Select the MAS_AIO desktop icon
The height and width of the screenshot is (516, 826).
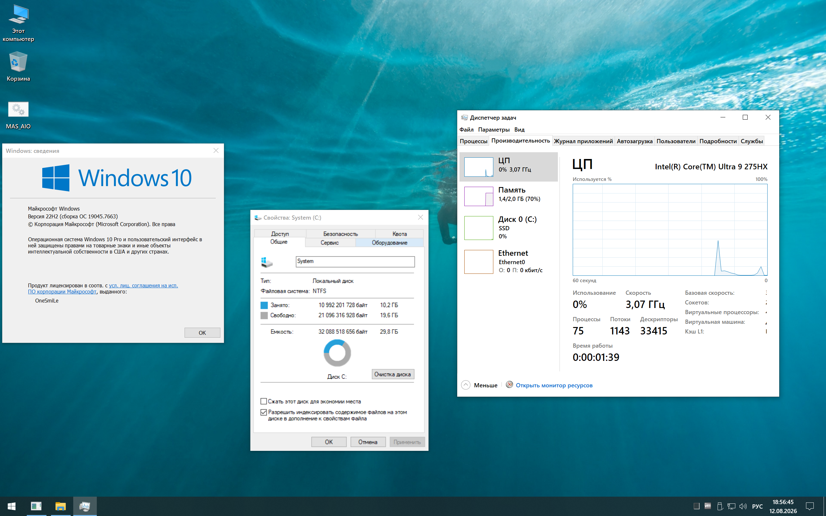[18, 115]
